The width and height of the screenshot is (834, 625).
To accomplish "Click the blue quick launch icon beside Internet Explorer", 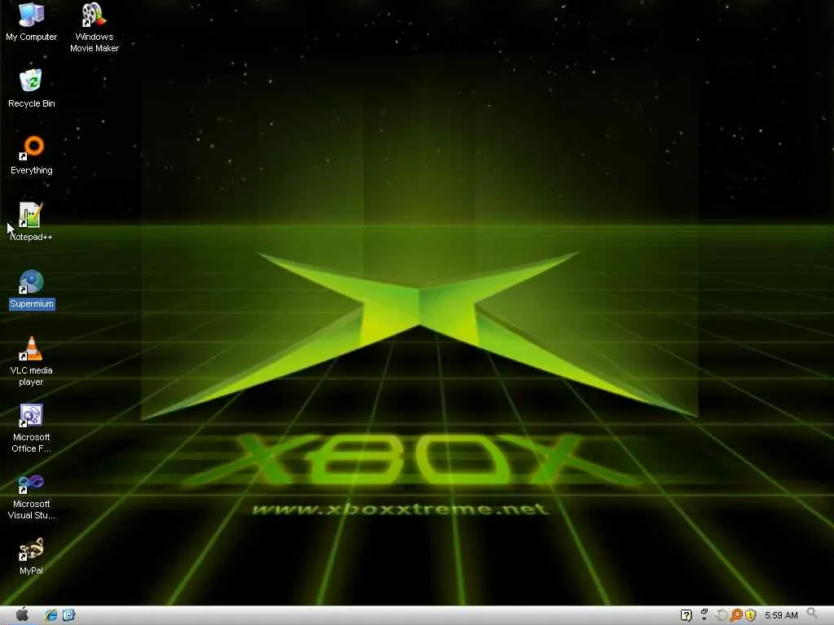I will 68,615.
